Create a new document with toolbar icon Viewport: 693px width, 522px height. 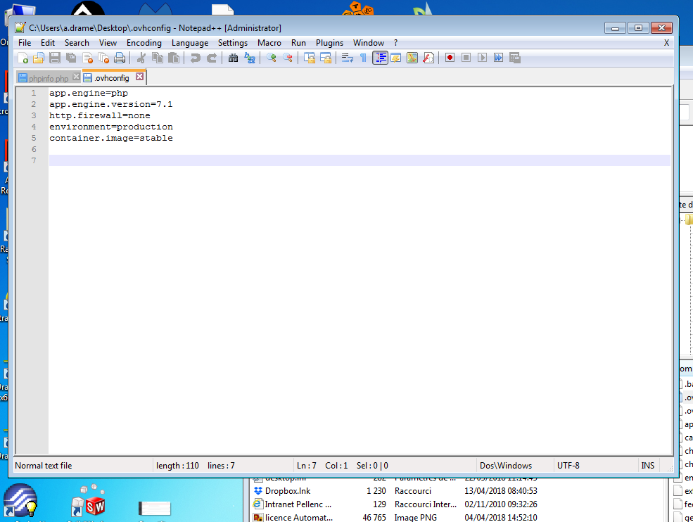click(23, 58)
